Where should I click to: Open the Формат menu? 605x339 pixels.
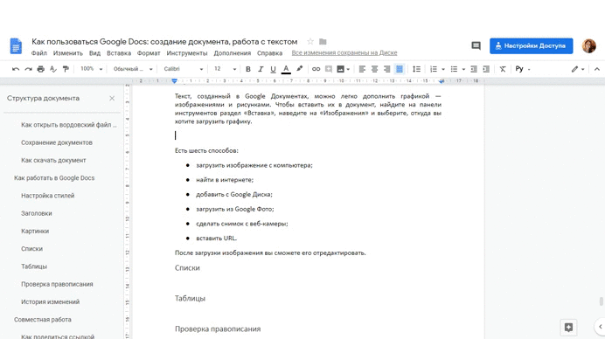[x=149, y=53]
